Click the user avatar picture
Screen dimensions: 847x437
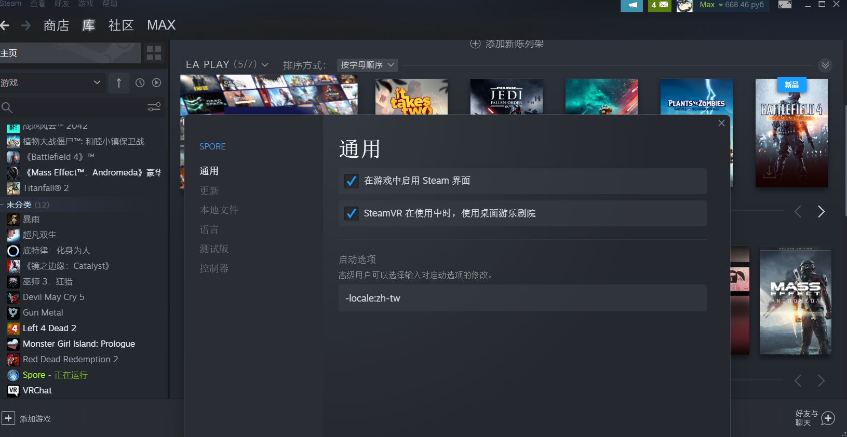pyautogui.click(x=684, y=6)
